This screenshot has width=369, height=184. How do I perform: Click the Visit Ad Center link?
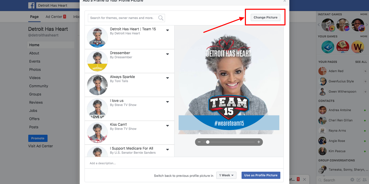click(x=41, y=146)
